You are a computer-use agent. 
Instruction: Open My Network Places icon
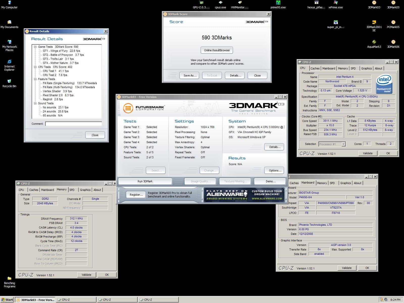coord(9,45)
